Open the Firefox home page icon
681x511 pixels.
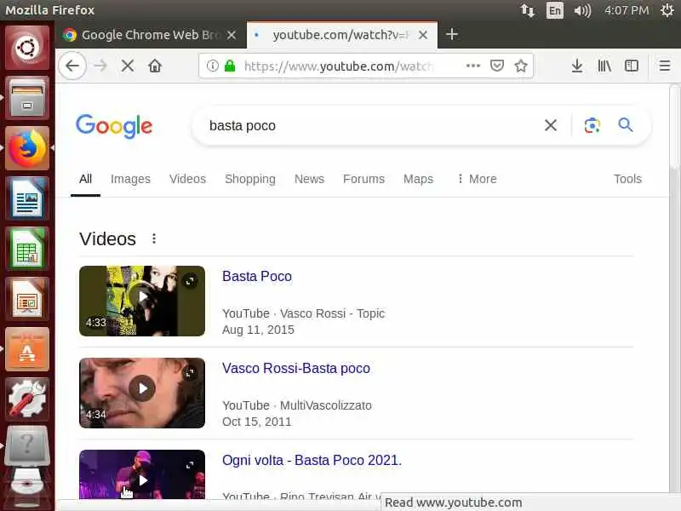tap(155, 66)
